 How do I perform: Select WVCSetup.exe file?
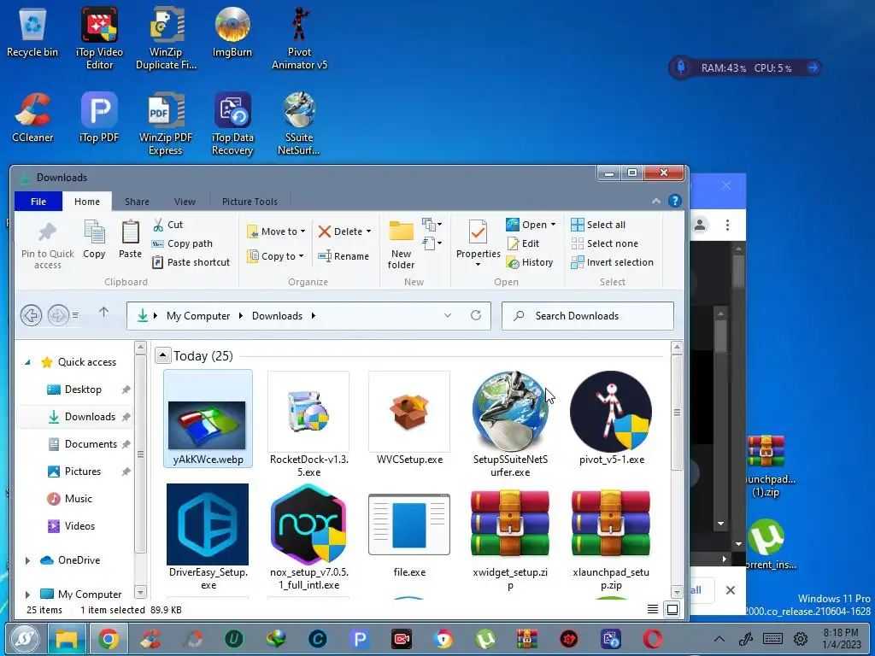point(409,419)
